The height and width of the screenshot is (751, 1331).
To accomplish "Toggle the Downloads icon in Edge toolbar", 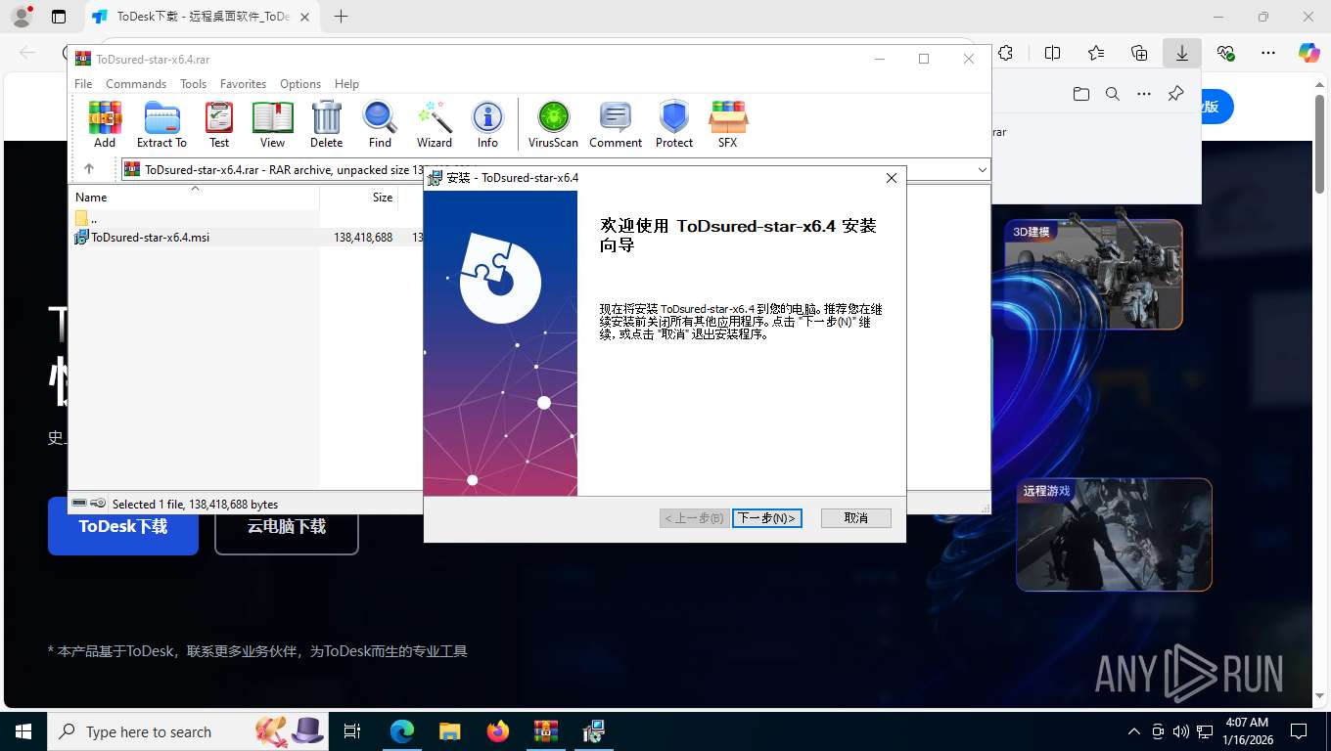I will click(1182, 53).
